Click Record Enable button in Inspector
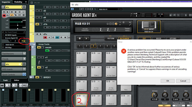192x107 pixels. coord(4,16)
